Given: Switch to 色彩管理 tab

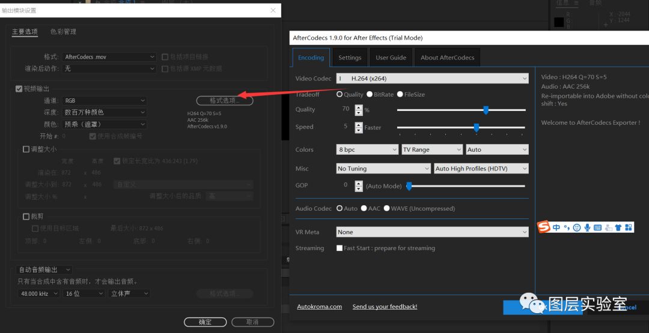Looking at the screenshot, I should (x=63, y=32).
